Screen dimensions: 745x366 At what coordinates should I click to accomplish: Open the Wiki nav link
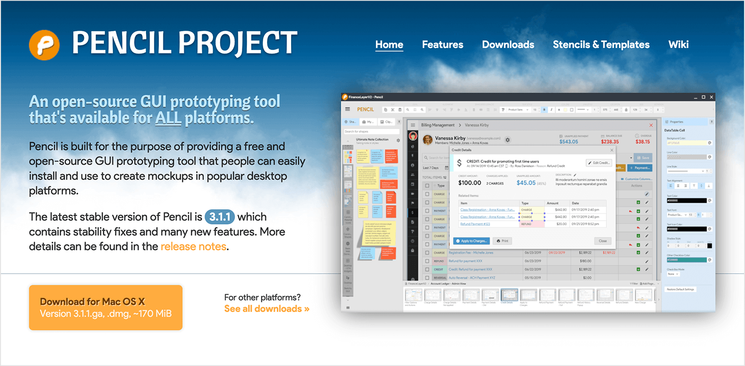[678, 45]
